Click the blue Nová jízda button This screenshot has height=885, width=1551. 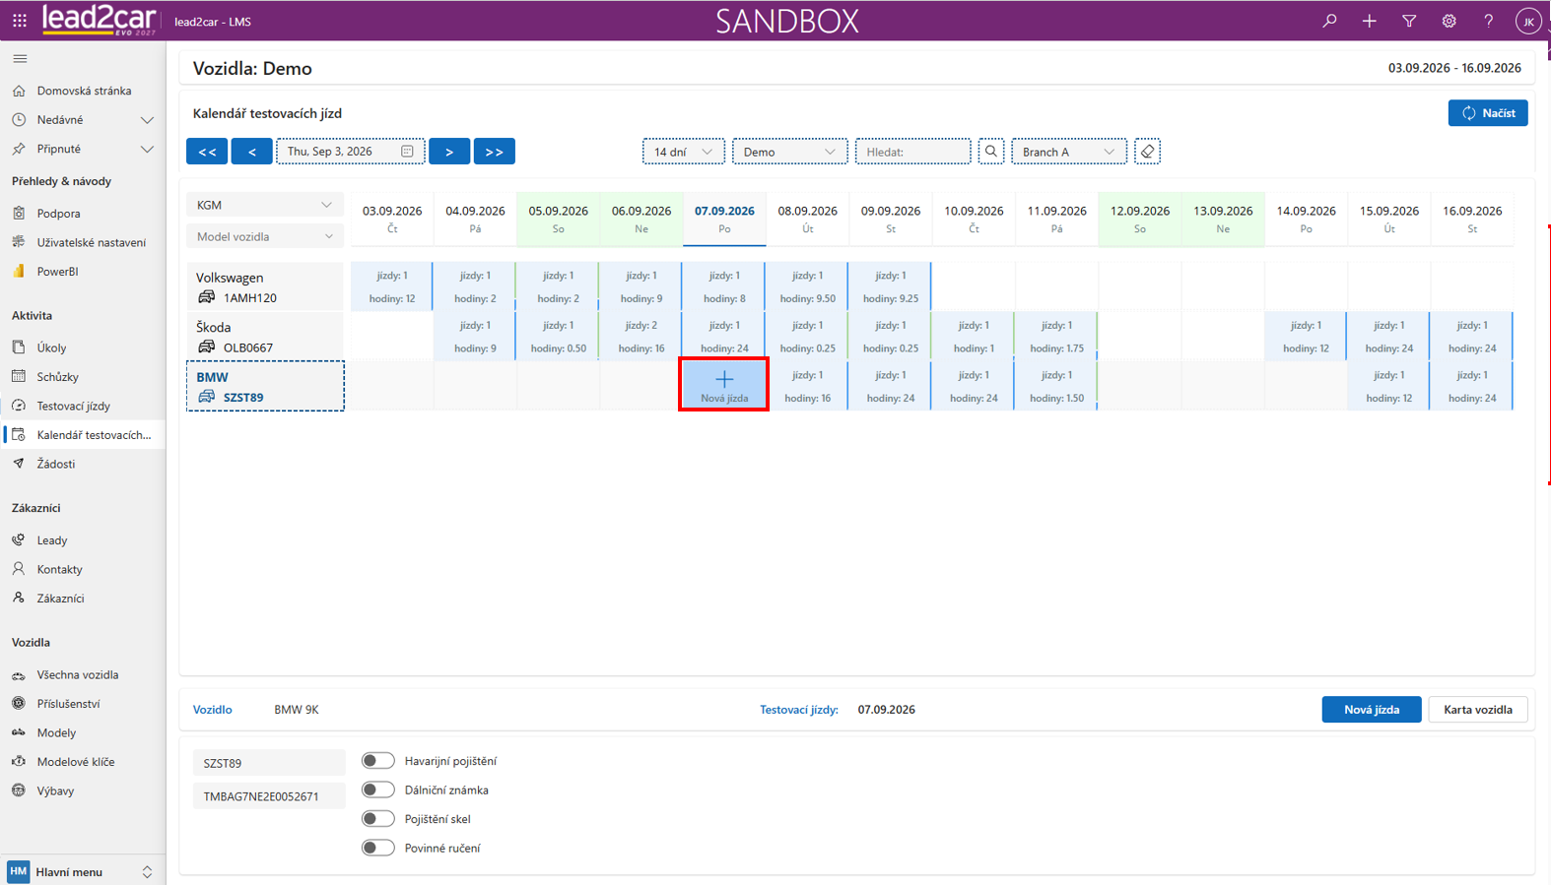click(1372, 710)
